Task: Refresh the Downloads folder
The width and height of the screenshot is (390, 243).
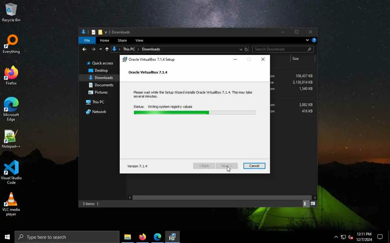Action: 246,49
